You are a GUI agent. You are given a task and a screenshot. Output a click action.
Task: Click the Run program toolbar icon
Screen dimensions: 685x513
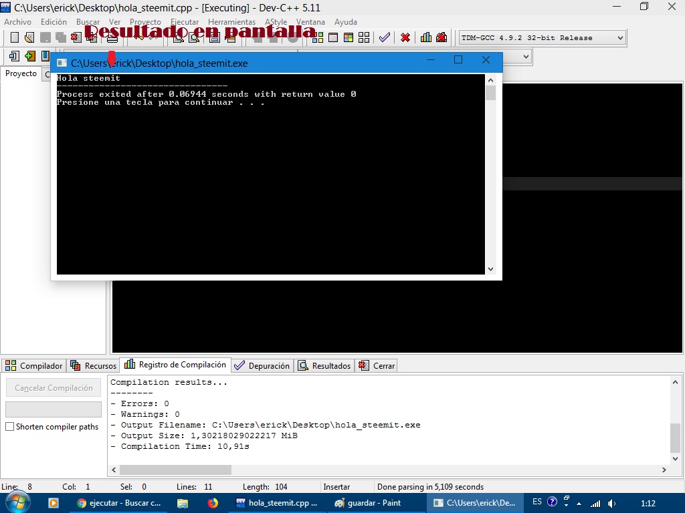pyautogui.click(x=333, y=37)
